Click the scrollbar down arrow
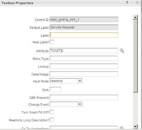The width and height of the screenshot is (142, 130). 135,126
